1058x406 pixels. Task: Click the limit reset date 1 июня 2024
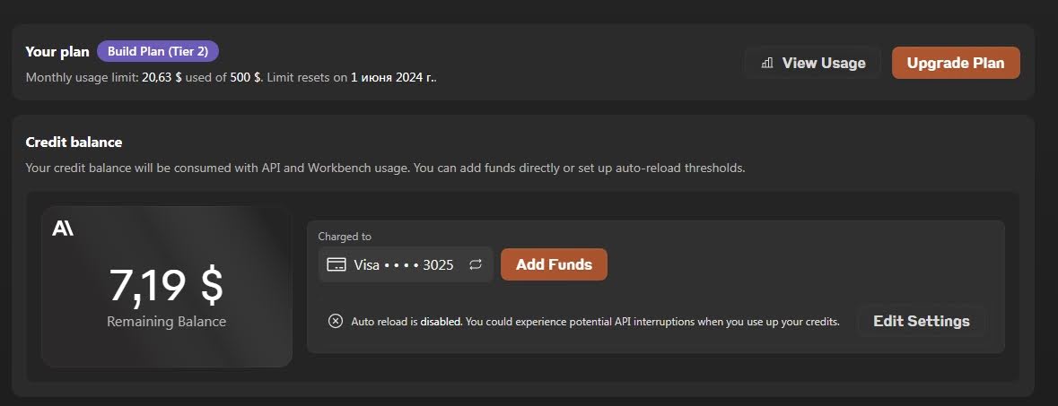[x=392, y=78]
